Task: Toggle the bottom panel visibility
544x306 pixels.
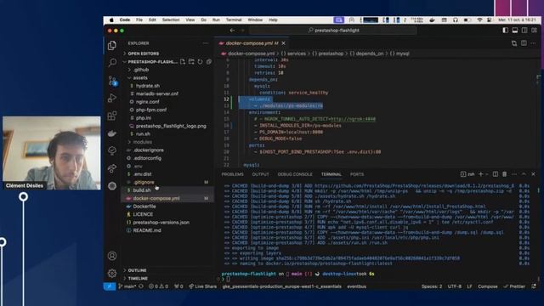Action: pyautogui.click(x=515, y=31)
